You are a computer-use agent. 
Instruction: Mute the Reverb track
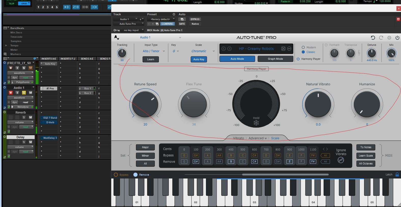[x=31, y=117]
